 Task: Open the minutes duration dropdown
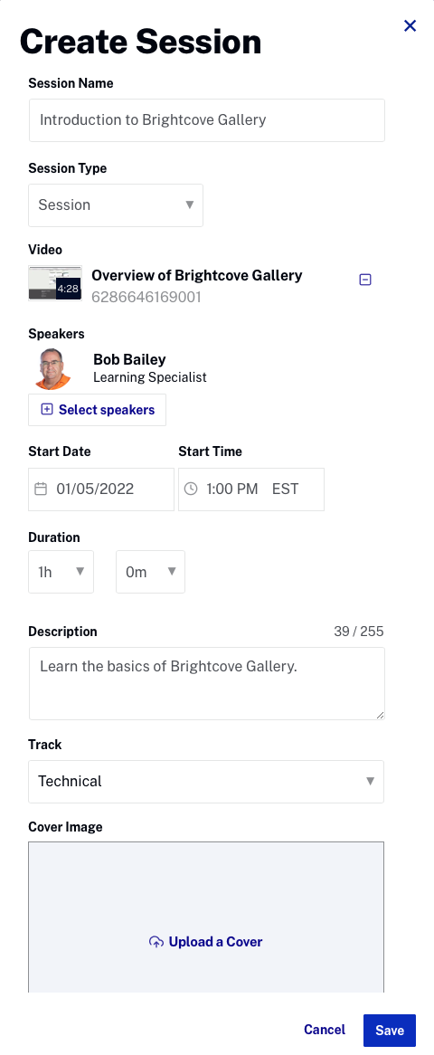point(151,572)
